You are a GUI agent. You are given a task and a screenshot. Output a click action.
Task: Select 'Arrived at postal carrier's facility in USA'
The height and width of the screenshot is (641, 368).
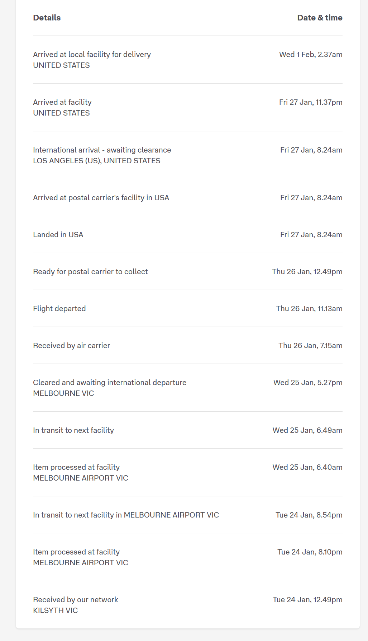point(101,198)
